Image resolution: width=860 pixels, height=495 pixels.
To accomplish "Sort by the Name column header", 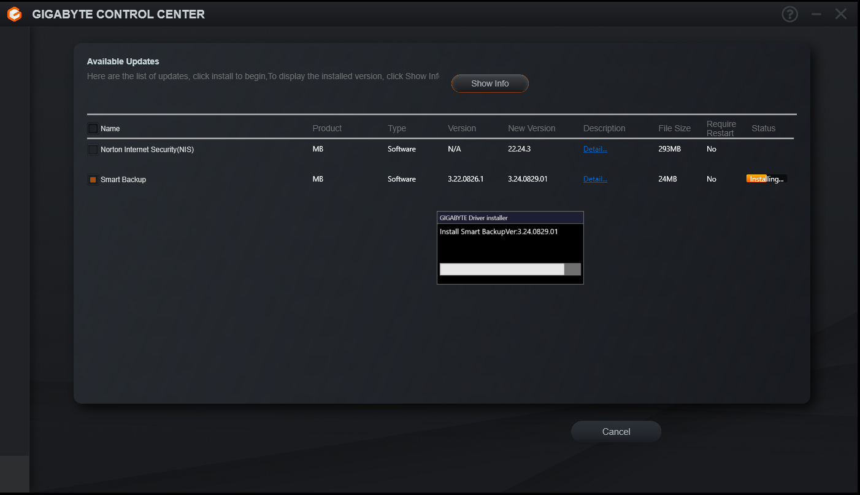I will [x=110, y=129].
